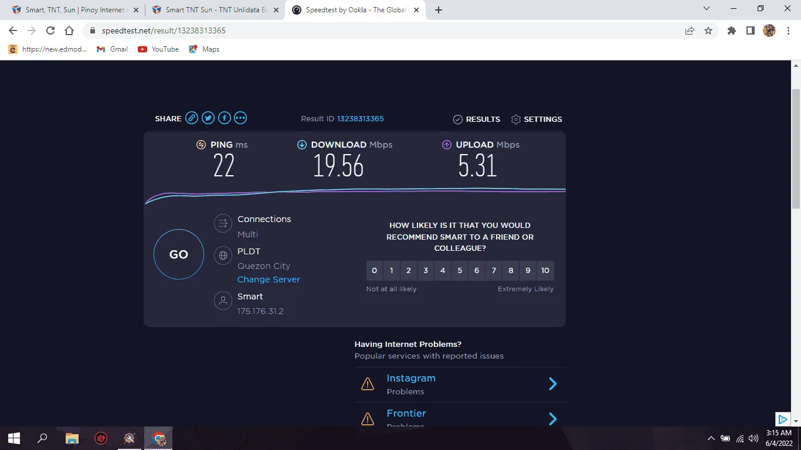Screen dimensions: 801x450
Task: Open the browser home page
Action: 69,30
